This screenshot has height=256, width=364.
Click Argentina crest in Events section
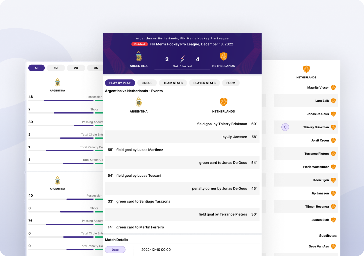click(139, 102)
